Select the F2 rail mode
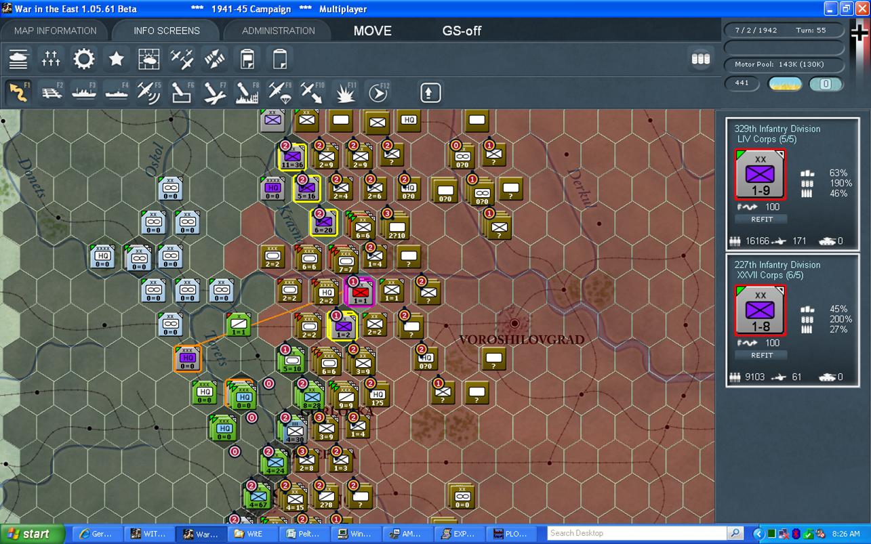Image resolution: width=871 pixels, height=544 pixels. [x=51, y=92]
